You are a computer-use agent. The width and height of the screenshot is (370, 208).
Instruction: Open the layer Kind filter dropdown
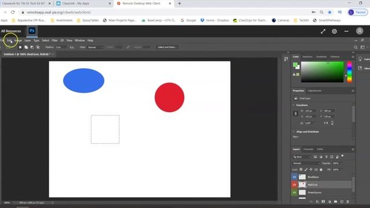coord(302,157)
